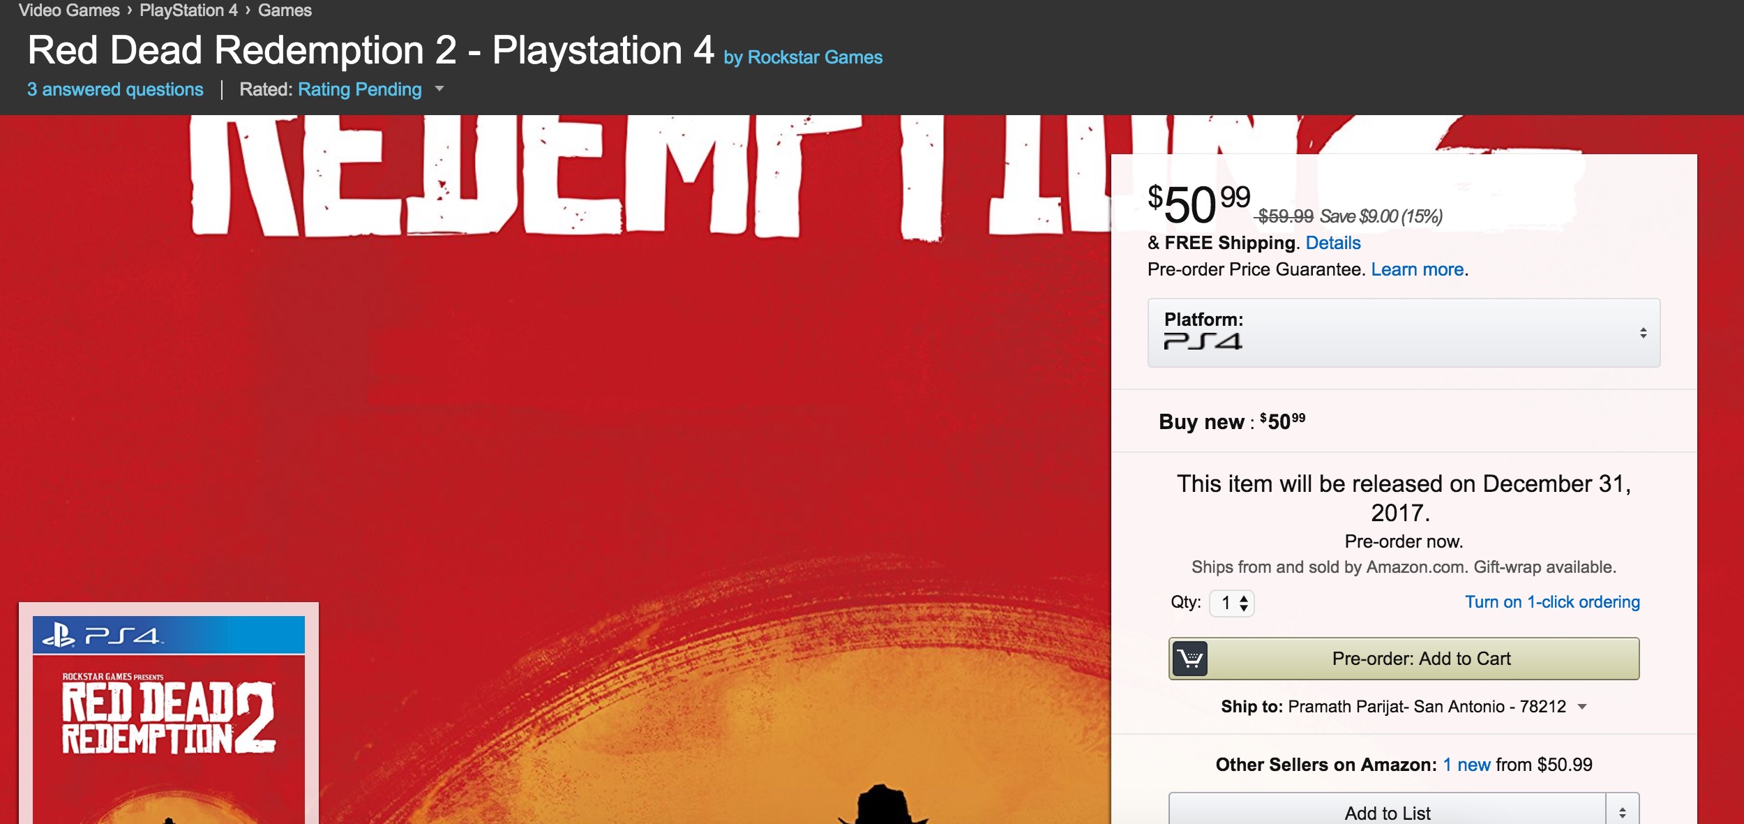Turn on 1-click ordering
Viewport: 1744px width, 824px height.
point(1551,602)
